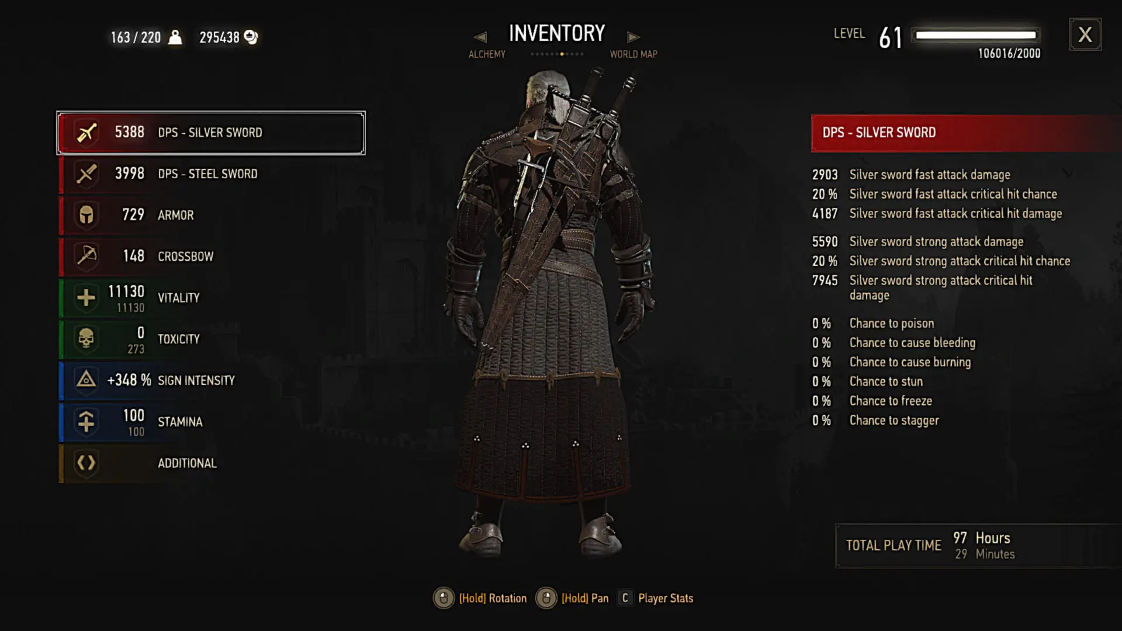Click the vitality plus icon
The width and height of the screenshot is (1122, 631).
[86, 297]
